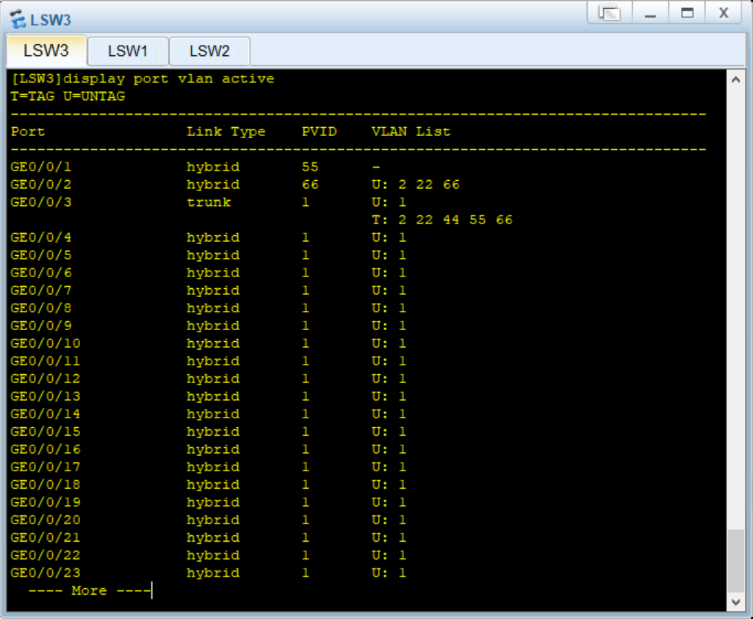Click the GE0/0/1 port entry
The width and height of the screenshot is (753, 619).
point(41,167)
